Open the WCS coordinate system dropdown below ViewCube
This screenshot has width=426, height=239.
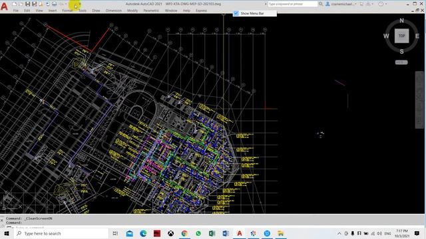(x=401, y=62)
